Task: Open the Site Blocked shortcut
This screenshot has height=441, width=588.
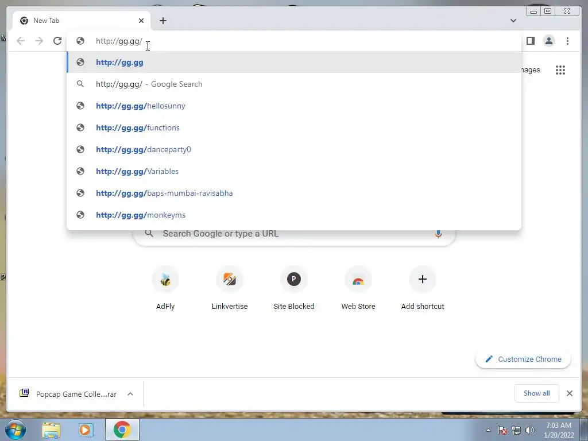Action: click(294, 288)
